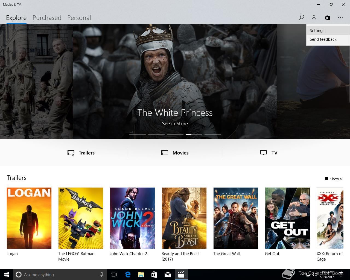This screenshot has width=350, height=280.
Task: Open Task View on the taskbar
Action: tap(114, 275)
